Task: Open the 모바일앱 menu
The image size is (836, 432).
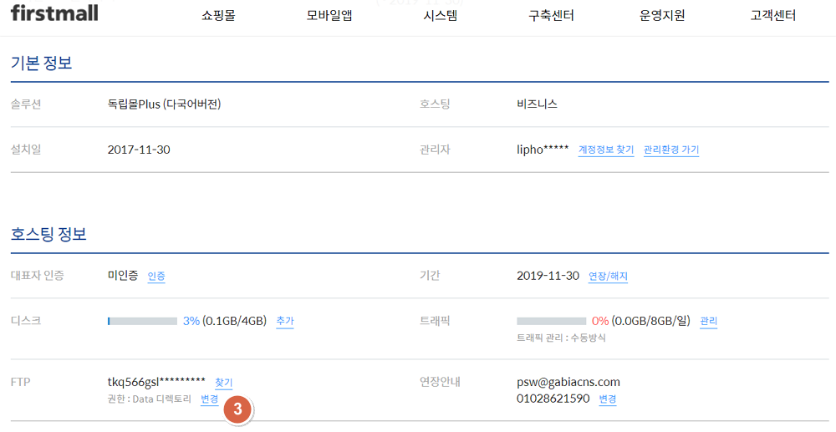Action: click(x=329, y=15)
